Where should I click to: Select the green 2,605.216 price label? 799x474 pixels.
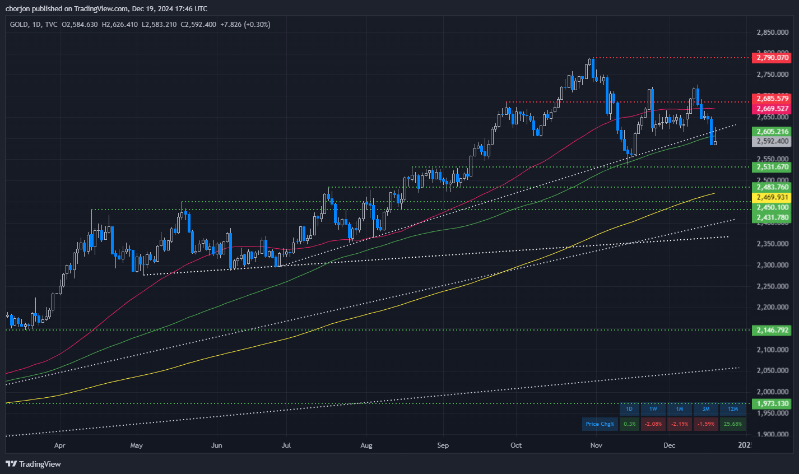773,132
